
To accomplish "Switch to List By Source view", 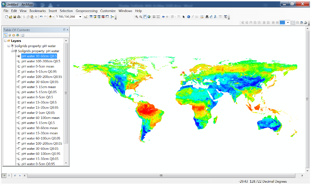I will (10, 35).
